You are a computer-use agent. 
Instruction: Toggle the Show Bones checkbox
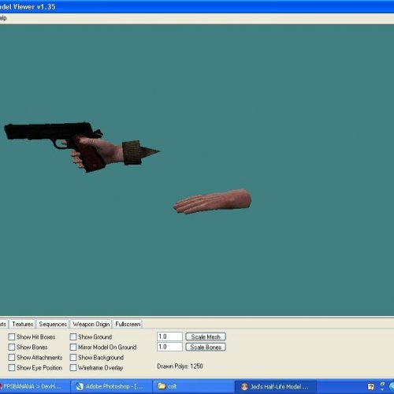click(x=12, y=347)
